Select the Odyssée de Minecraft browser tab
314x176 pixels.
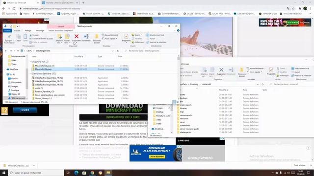[x=21, y=3]
